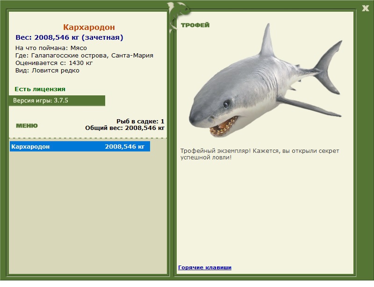The height and width of the screenshot is (287, 374).
Task: Close the fish keepnet window
Action: 365,8
